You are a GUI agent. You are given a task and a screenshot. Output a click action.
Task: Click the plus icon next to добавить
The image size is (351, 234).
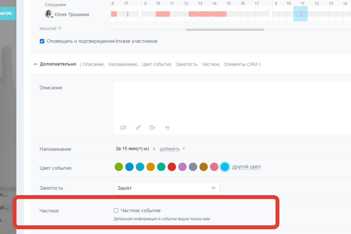click(x=184, y=148)
